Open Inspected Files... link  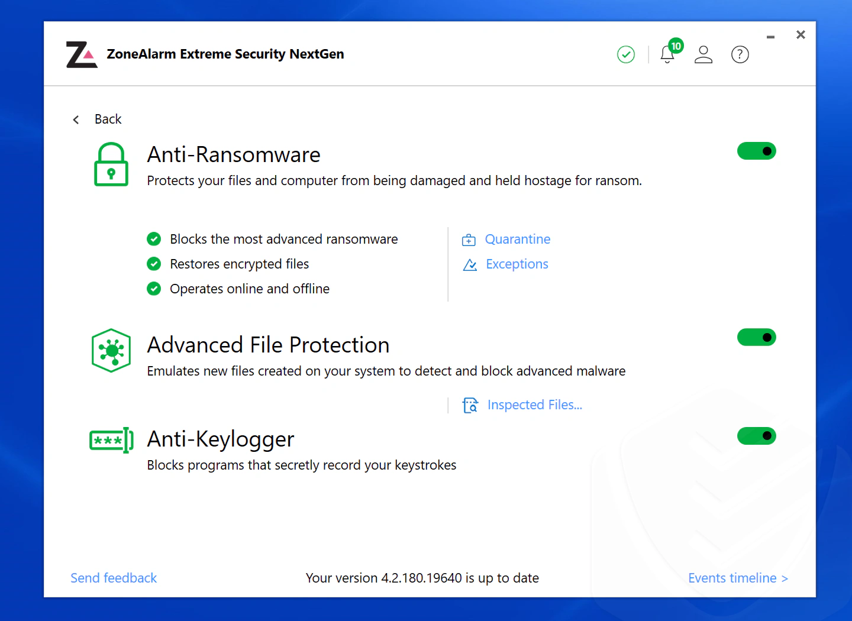point(535,405)
